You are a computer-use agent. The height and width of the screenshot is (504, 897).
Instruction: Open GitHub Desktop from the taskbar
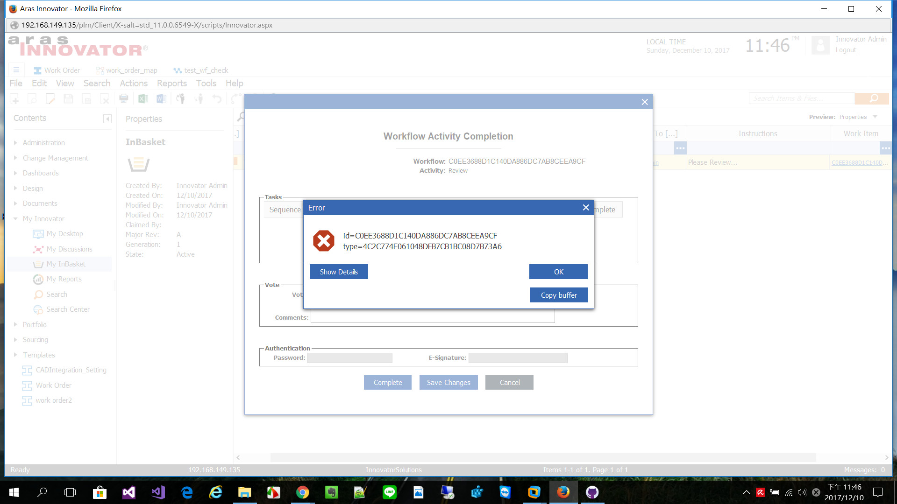pos(592,492)
